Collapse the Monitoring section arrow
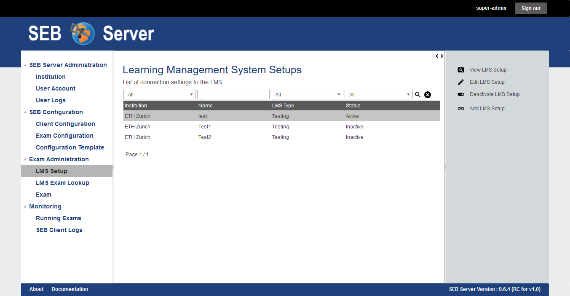This screenshot has height=296, width=570. tap(25, 207)
